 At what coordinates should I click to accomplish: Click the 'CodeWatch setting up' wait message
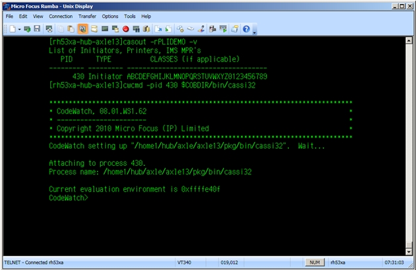pos(187,146)
